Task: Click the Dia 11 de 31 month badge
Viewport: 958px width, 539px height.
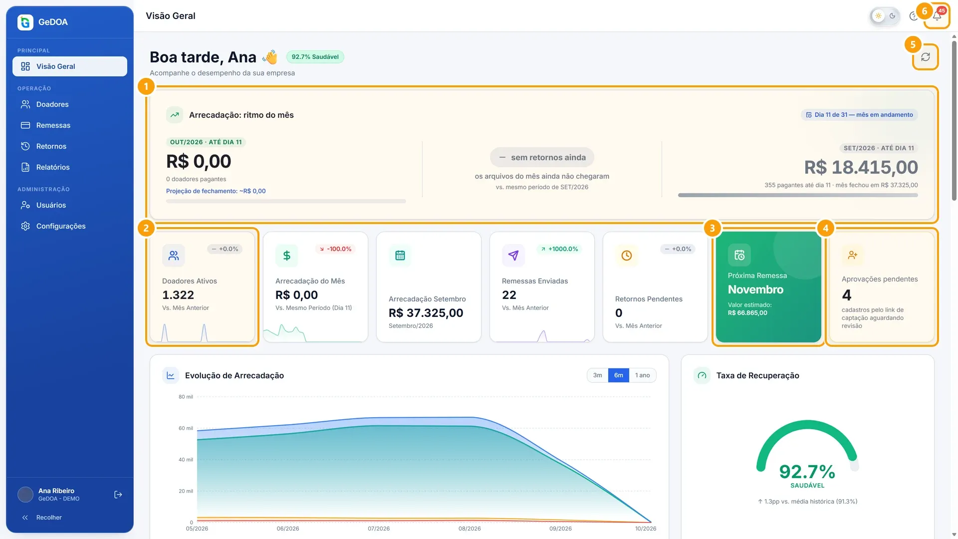Action: click(859, 115)
